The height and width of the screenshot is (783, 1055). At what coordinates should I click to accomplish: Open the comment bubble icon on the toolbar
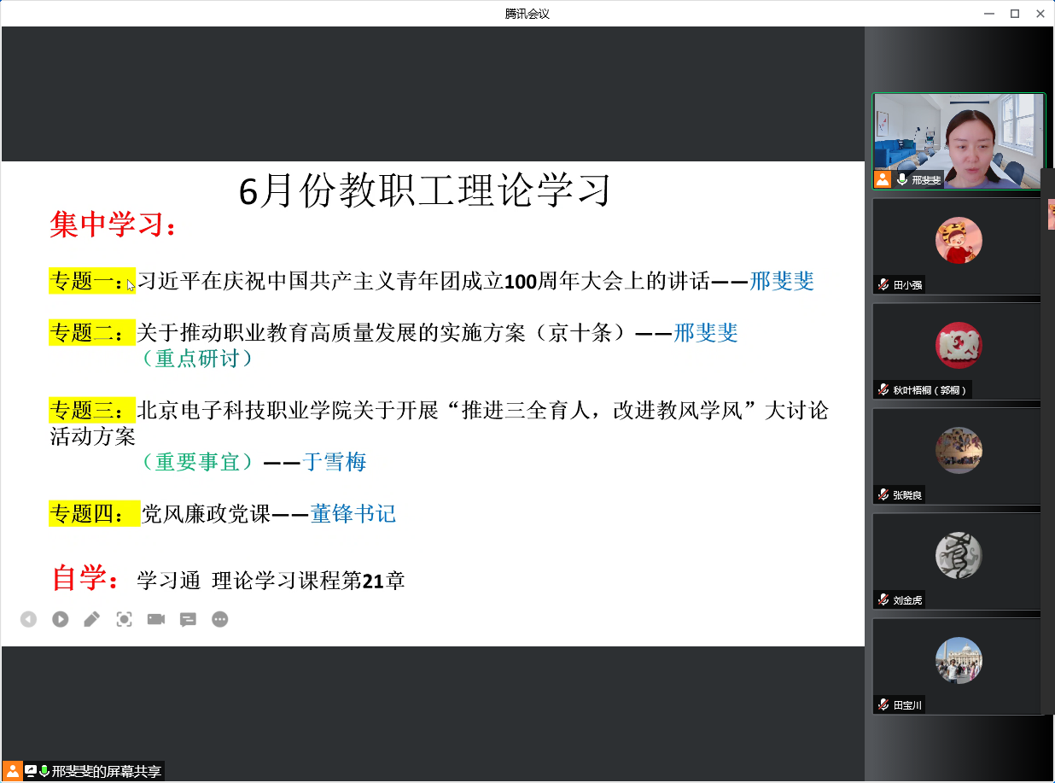(188, 619)
